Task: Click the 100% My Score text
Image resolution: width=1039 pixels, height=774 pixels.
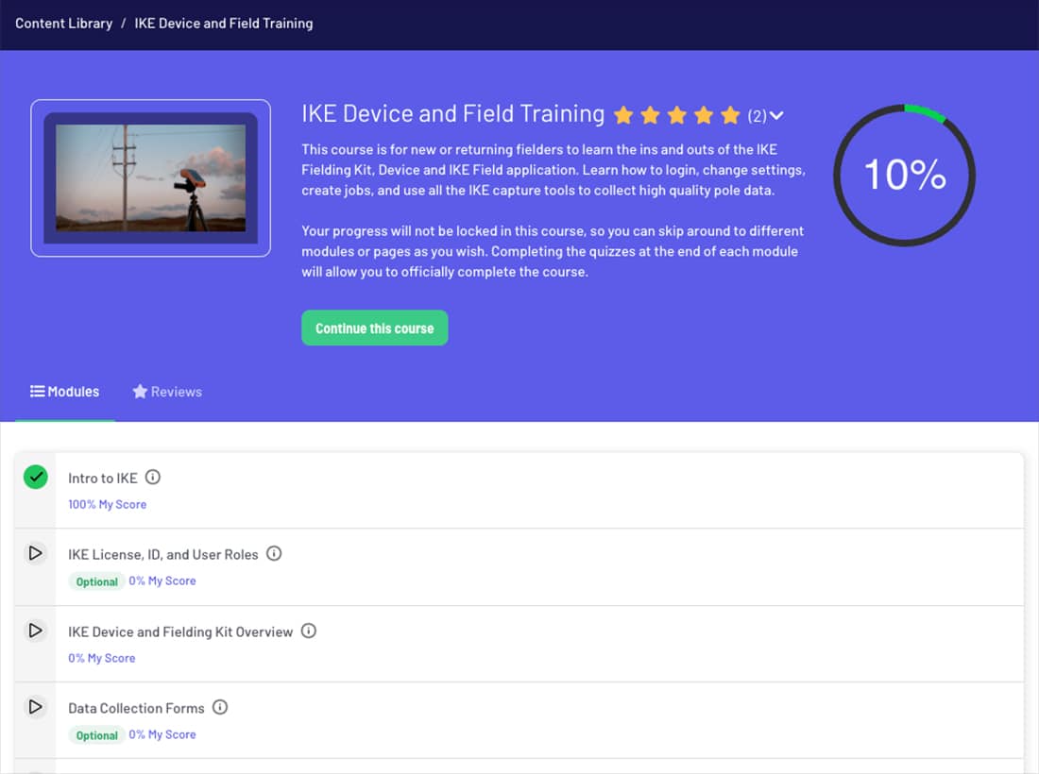Action: click(x=108, y=505)
